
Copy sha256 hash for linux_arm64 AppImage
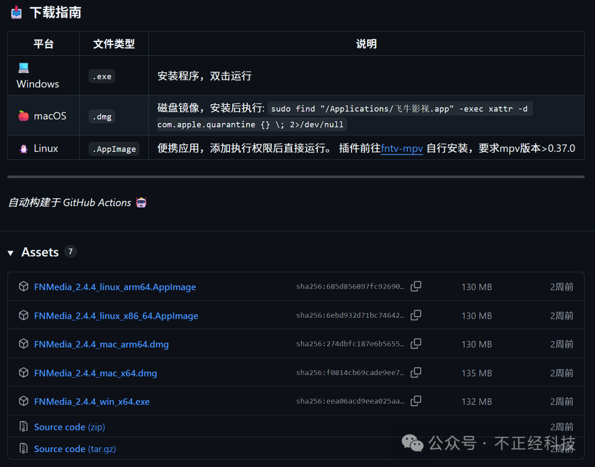pos(416,286)
